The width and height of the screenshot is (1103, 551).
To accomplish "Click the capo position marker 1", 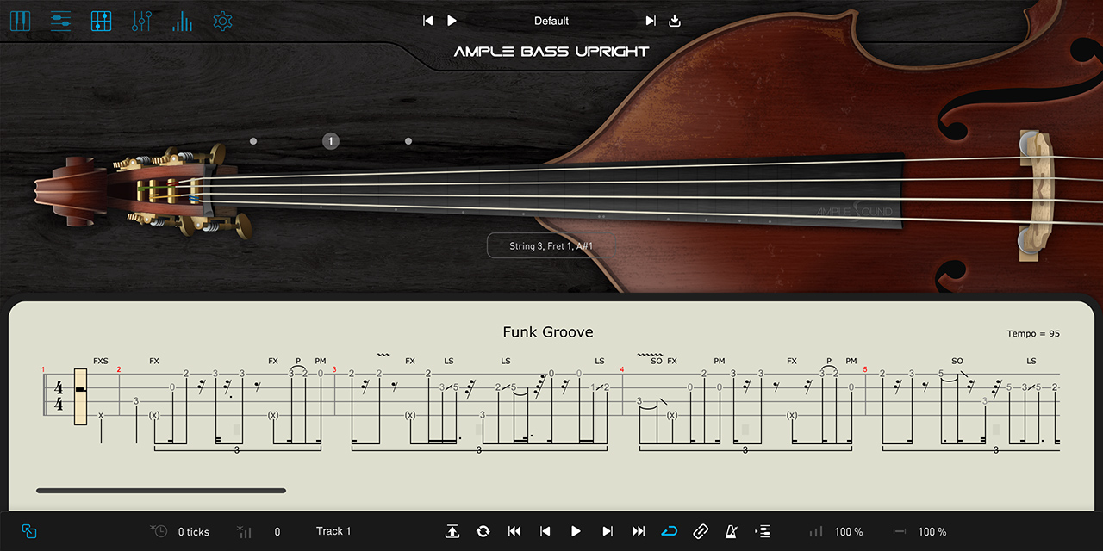I will point(331,141).
